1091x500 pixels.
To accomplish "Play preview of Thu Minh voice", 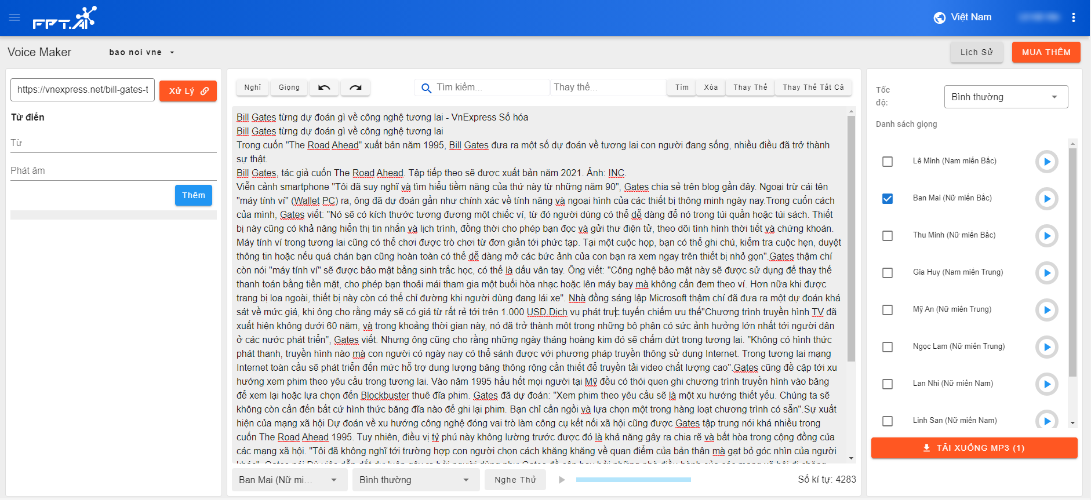I will pos(1047,236).
